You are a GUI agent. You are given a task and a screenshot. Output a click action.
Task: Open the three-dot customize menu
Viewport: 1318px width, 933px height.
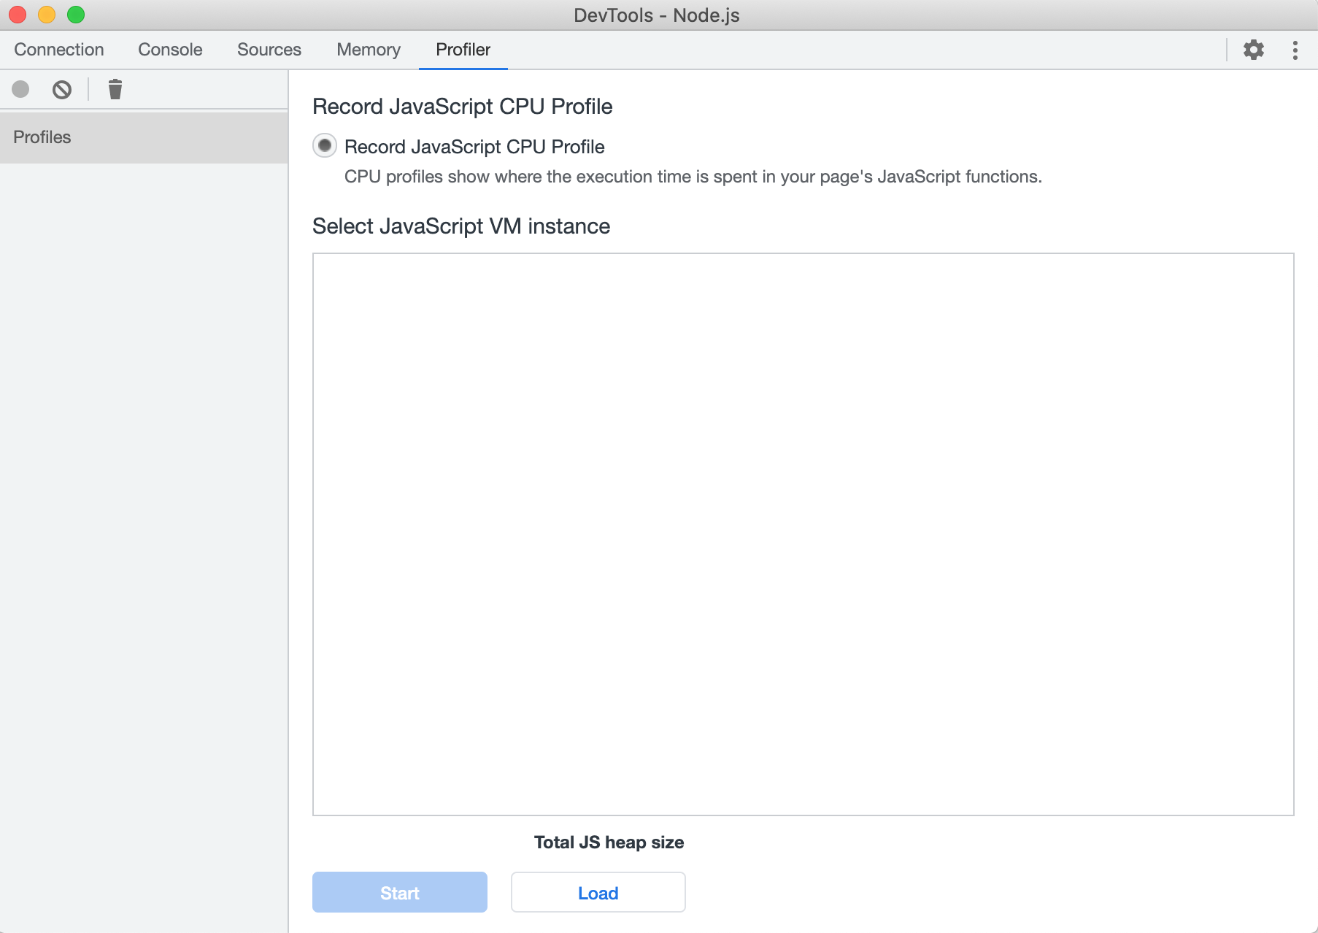(1295, 50)
